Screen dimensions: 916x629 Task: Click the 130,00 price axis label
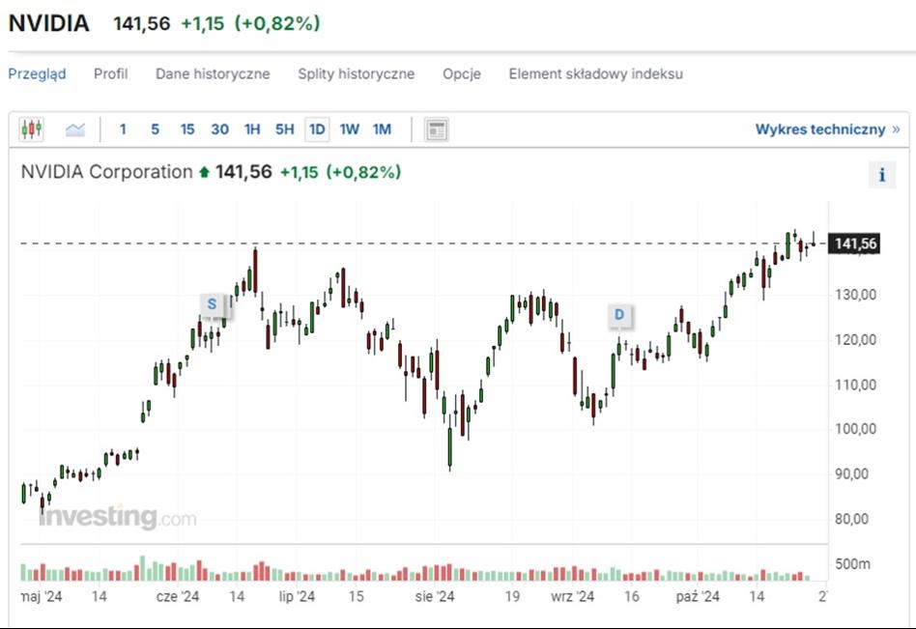point(855,295)
